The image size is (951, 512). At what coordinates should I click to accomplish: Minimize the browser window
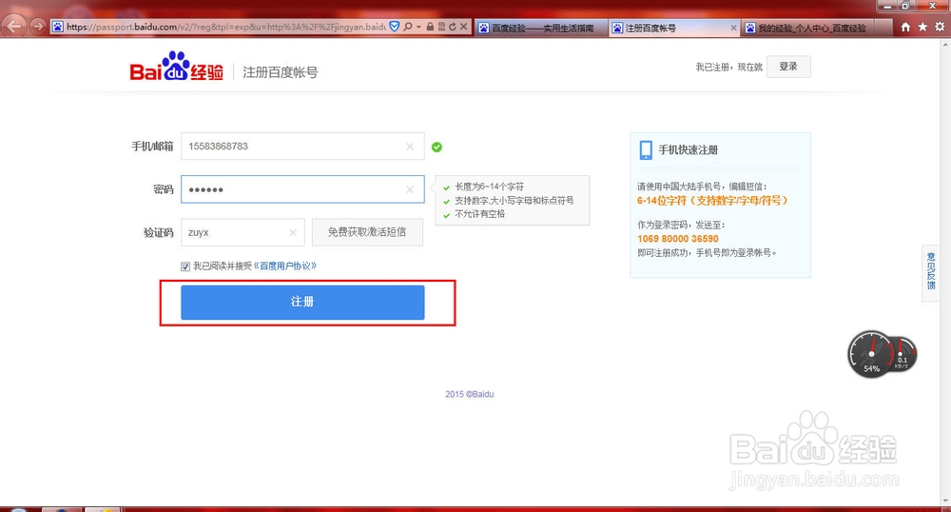tap(888, 6)
